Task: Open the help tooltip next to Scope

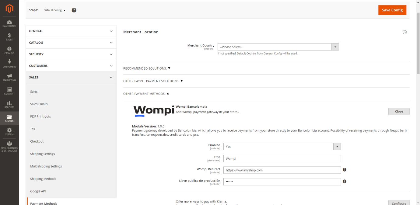Action: click(73, 10)
